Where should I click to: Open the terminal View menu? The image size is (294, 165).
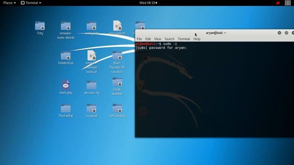(x=158, y=39)
